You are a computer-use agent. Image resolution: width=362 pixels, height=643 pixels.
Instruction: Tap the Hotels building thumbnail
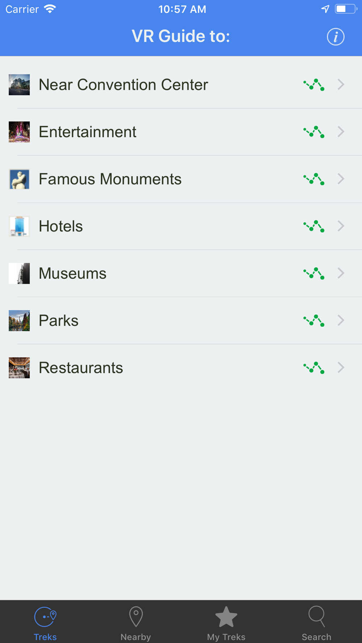tap(19, 226)
